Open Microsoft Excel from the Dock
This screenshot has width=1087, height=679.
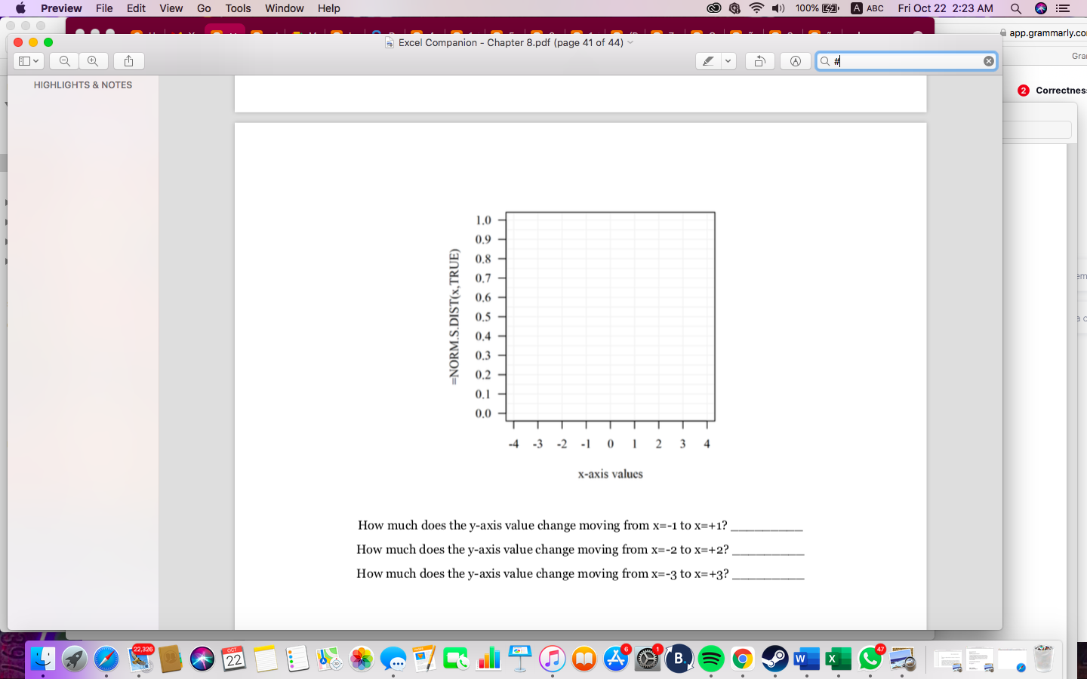tap(838, 659)
